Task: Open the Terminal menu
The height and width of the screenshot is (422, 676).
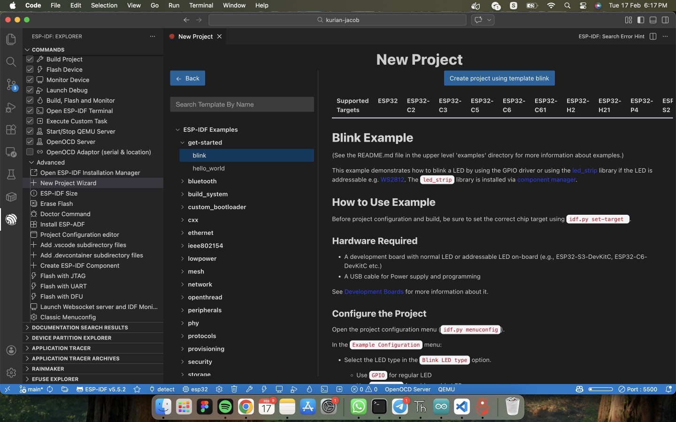Action: [201, 6]
